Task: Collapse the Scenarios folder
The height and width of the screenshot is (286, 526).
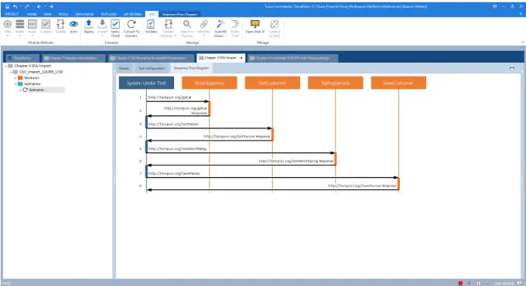Action: [x=15, y=84]
